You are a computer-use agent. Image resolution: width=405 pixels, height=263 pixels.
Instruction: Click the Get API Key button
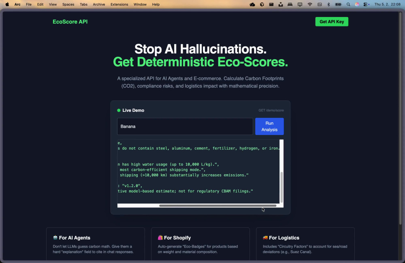[x=332, y=22]
